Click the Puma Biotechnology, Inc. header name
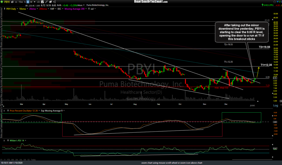282x165 pixels. 98,5
